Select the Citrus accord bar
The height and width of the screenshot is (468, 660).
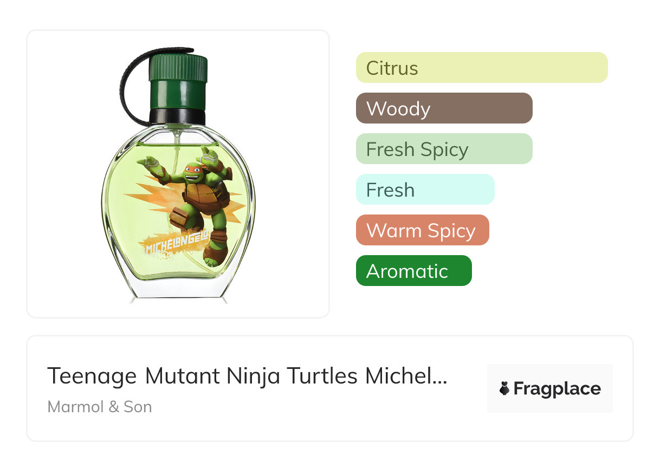[481, 68]
